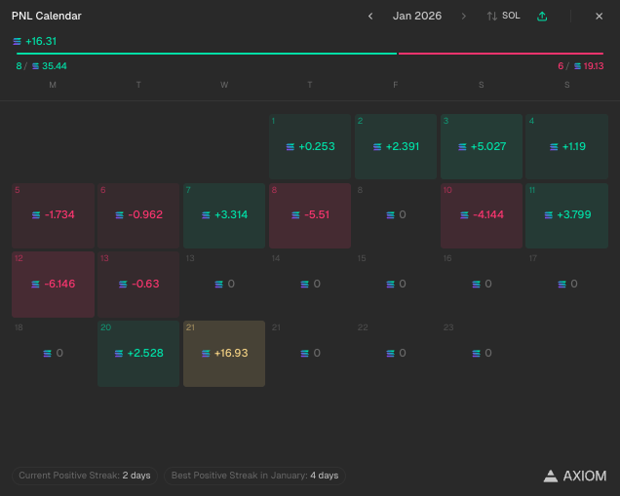Select day 3 cell showing +5.027
620x496 pixels.
(482, 146)
